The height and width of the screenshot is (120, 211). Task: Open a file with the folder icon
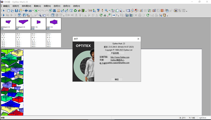pos(12,10)
